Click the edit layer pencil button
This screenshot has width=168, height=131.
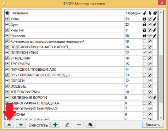point(67,125)
